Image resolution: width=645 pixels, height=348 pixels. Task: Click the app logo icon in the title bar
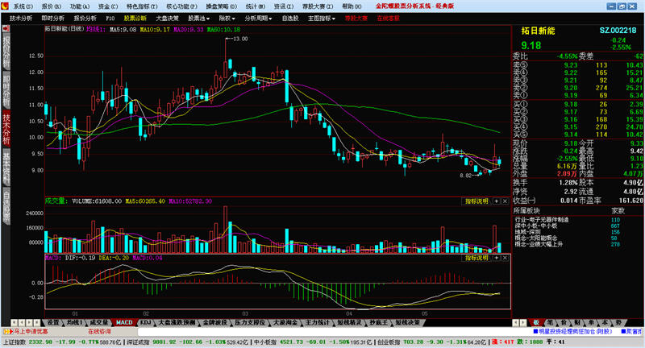click(6, 5)
